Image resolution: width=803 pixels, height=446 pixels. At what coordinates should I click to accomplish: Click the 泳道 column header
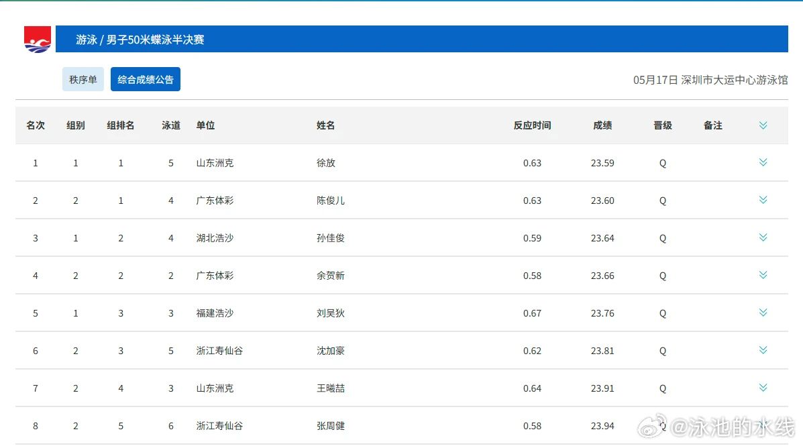[x=171, y=125]
